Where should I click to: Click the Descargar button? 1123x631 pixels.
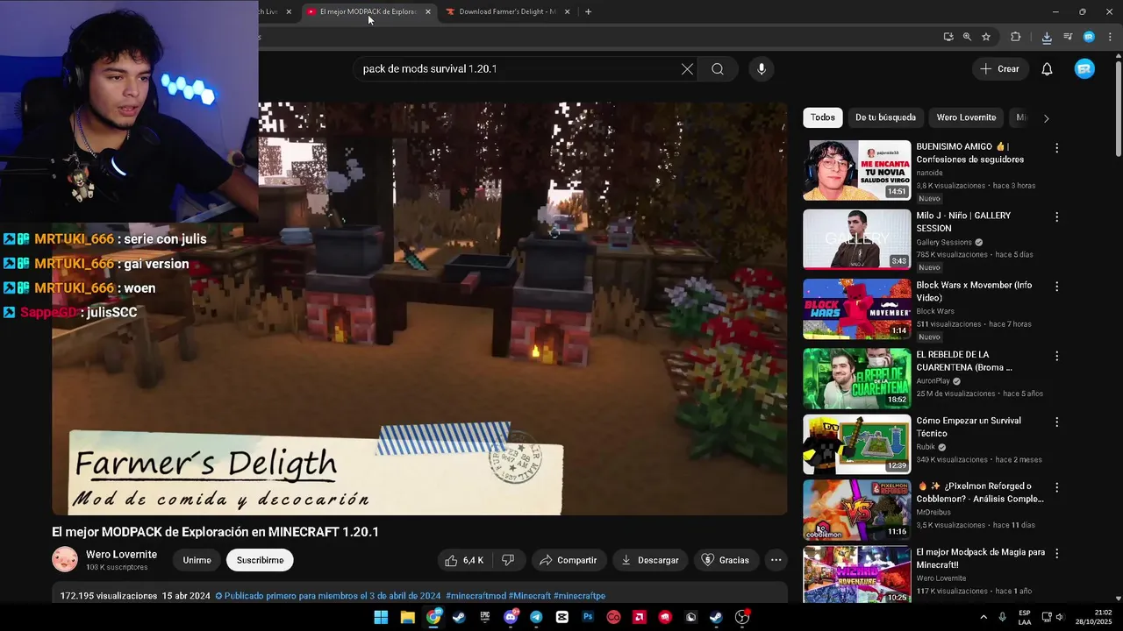click(650, 560)
